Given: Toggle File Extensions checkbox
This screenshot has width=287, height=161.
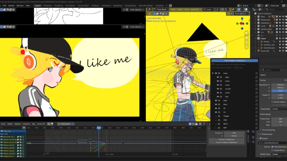Looking at the screenshot, I should 272,147.
